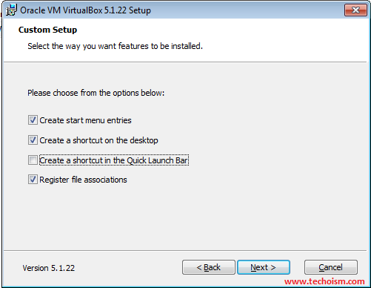Screen dimensions: 371x288
Task: Proceed with the 'Next >' button
Action: point(264,267)
